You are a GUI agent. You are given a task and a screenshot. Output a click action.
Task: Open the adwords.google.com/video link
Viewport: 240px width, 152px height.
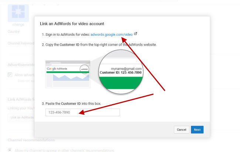[112, 35]
